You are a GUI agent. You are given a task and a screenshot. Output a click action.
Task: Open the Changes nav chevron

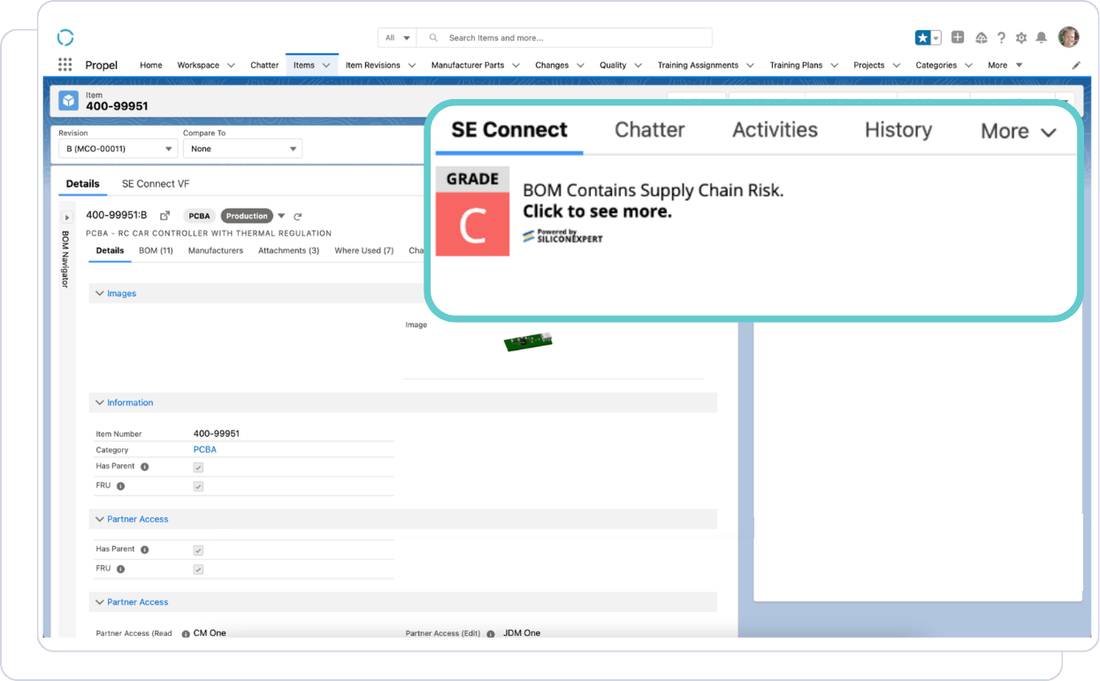(x=580, y=65)
